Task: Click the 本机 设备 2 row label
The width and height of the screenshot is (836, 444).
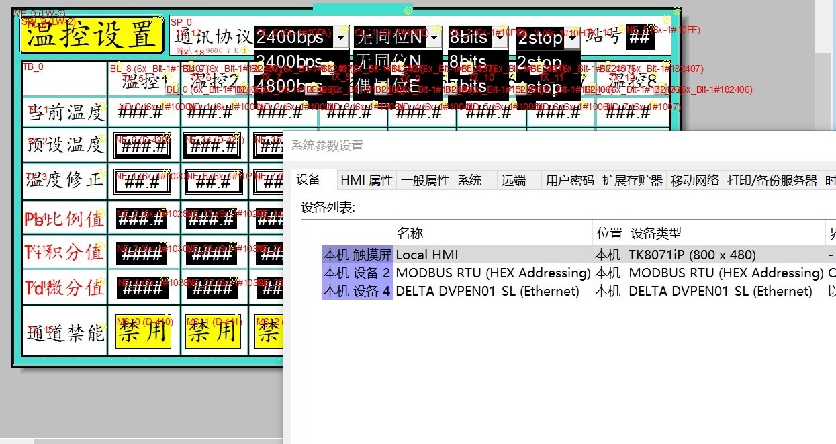Action: coord(357,273)
